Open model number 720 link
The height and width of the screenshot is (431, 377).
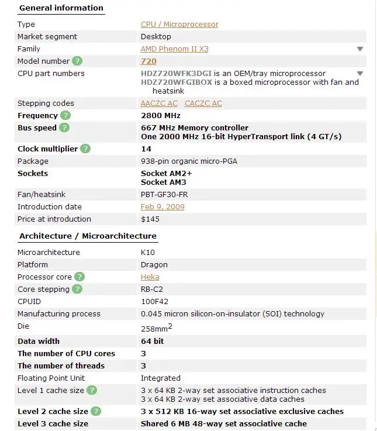click(x=148, y=61)
